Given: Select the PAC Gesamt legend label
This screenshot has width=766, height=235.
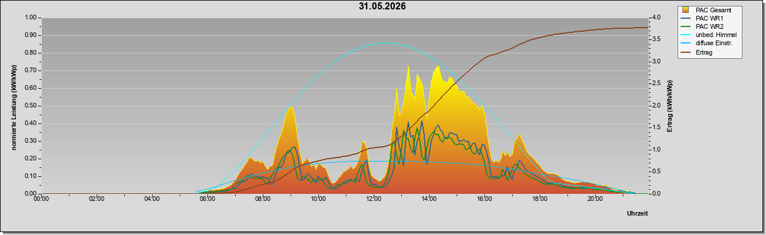Looking at the screenshot, I should click(714, 10).
